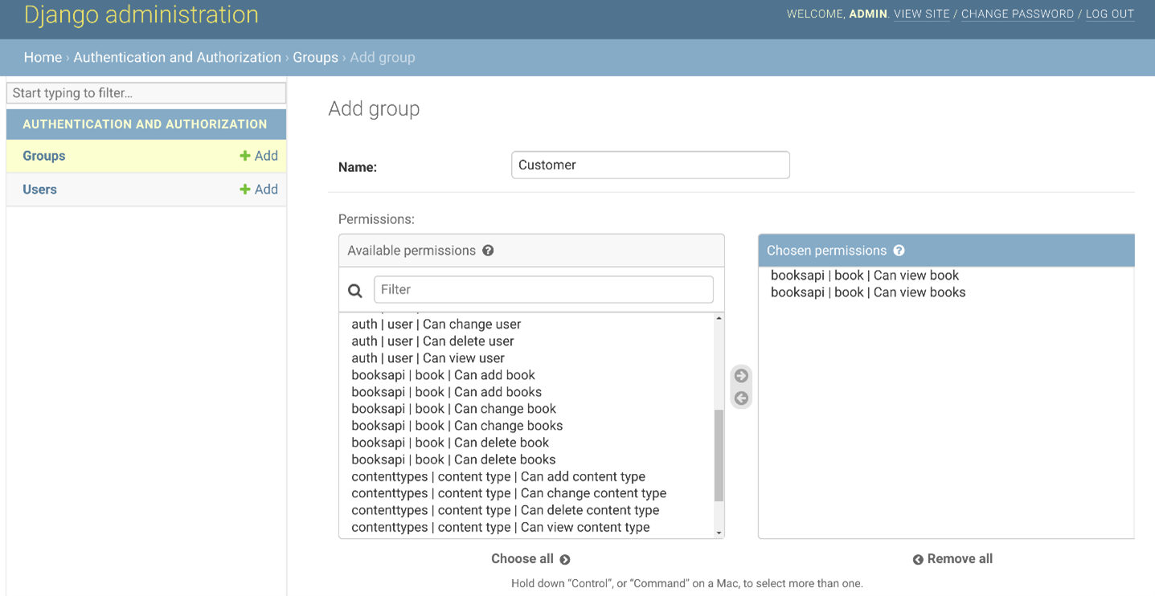Click the plus Add icon beside Groups
1155x596 pixels.
coord(245,156)
